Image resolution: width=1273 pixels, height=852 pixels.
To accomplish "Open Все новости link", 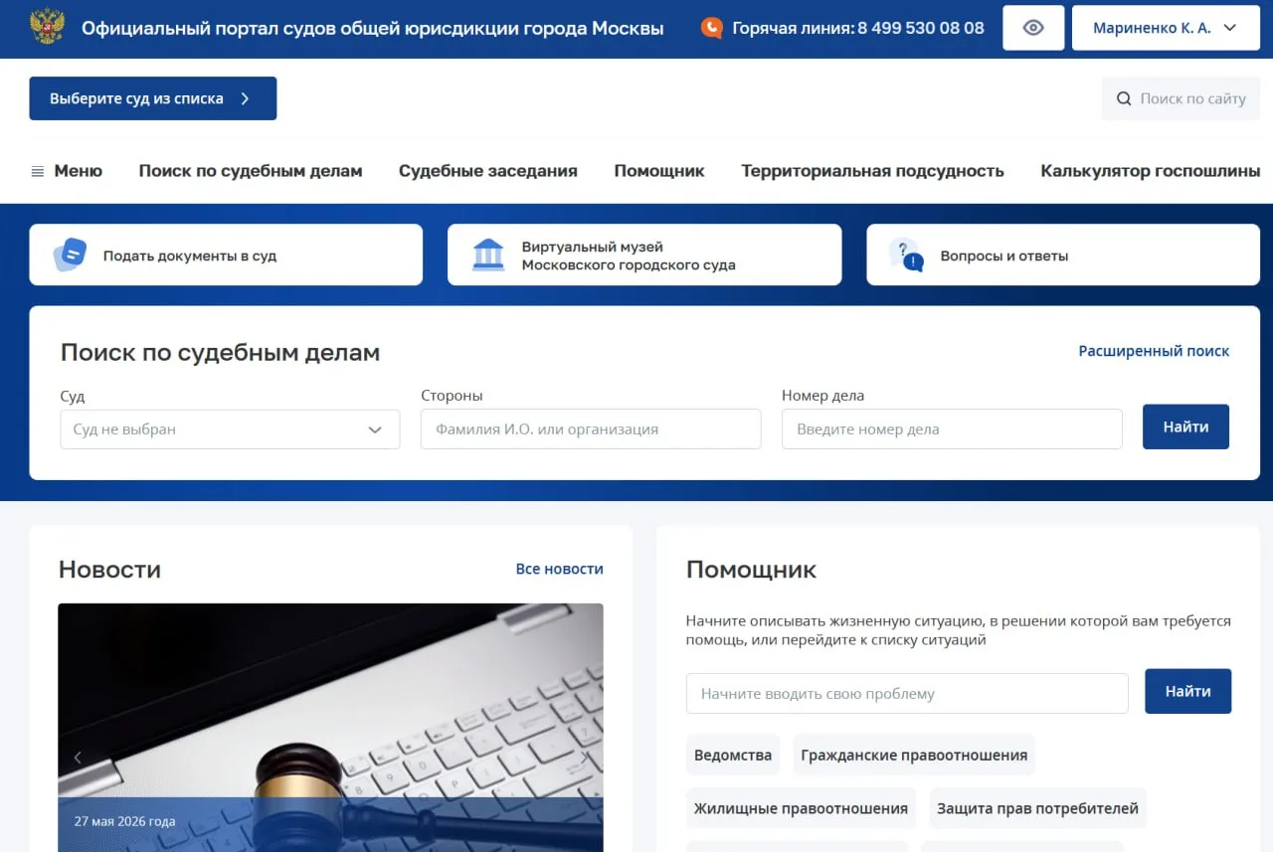I will 559,569.
